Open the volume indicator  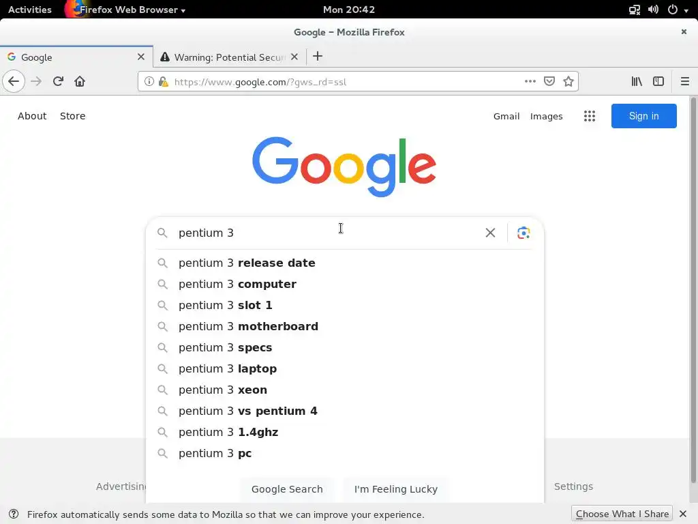[653, 10]
